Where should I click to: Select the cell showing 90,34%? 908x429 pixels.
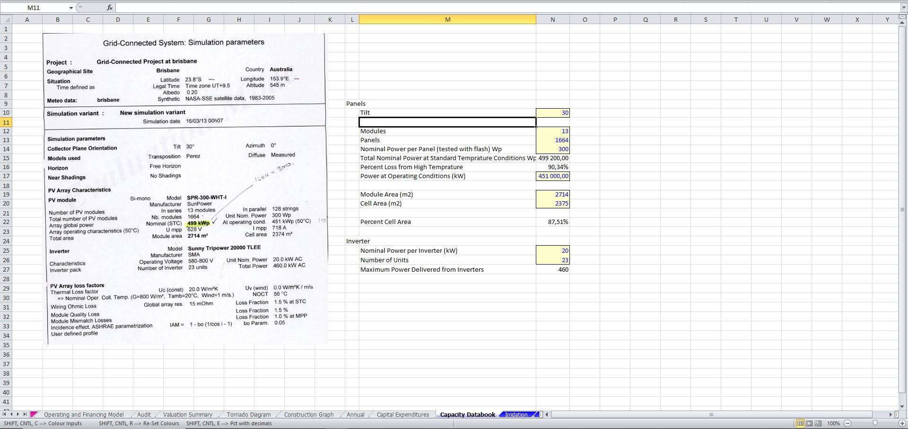(x=552, y=167)
